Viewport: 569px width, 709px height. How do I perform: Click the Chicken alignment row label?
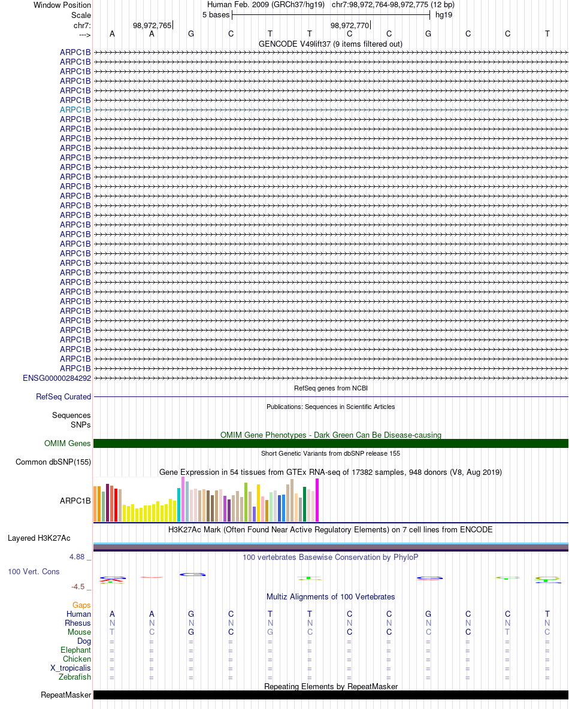77,659
